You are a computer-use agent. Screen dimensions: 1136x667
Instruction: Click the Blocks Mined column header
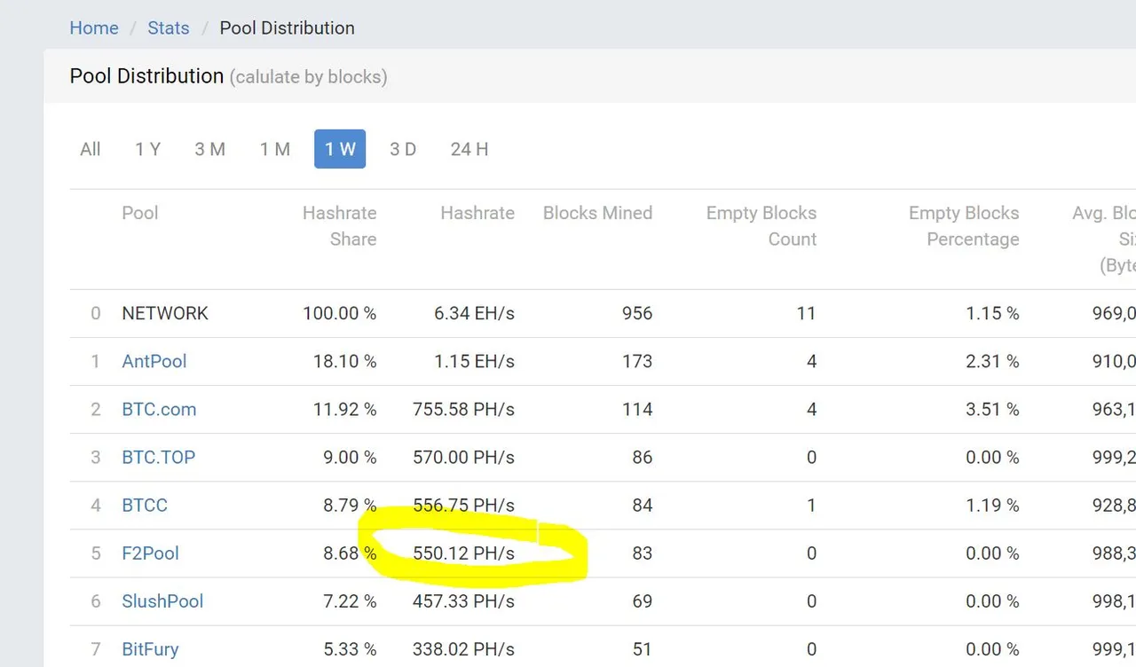point(597,213)
